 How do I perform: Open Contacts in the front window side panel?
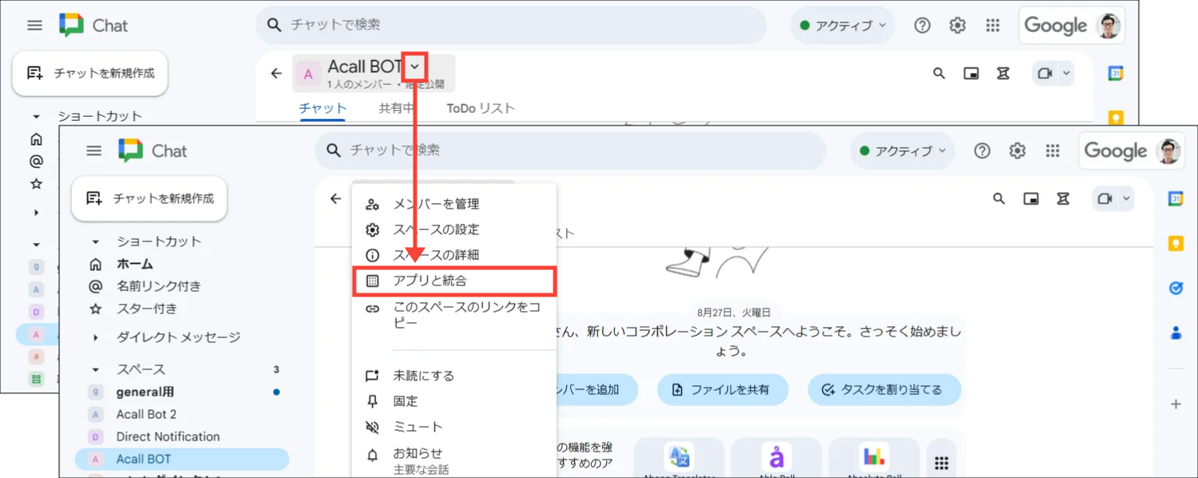tap(1176, 333)
